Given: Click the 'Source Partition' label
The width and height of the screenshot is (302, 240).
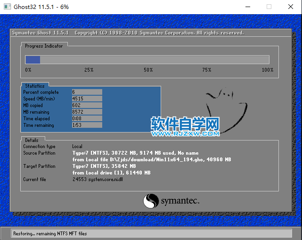Looking at the screenshot, I should (39, 153).
